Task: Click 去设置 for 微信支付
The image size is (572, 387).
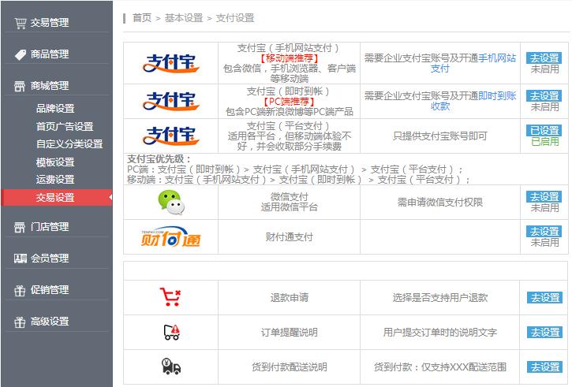Action: click(x=544, y=197)
